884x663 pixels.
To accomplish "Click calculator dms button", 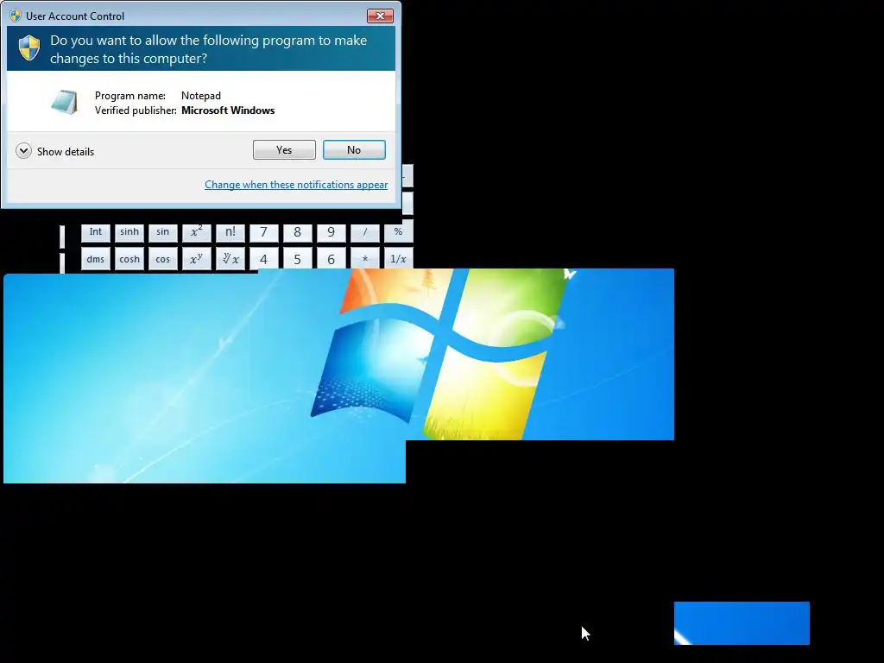I will pyautogui.click(x=95, y=259).
